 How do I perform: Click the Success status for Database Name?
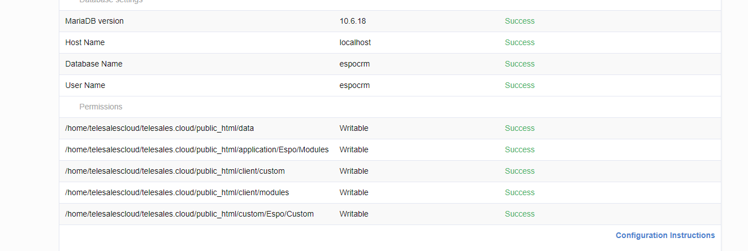pos(520,64)
